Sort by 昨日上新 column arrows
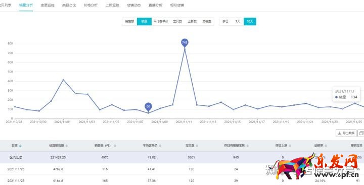 [290, 146]
